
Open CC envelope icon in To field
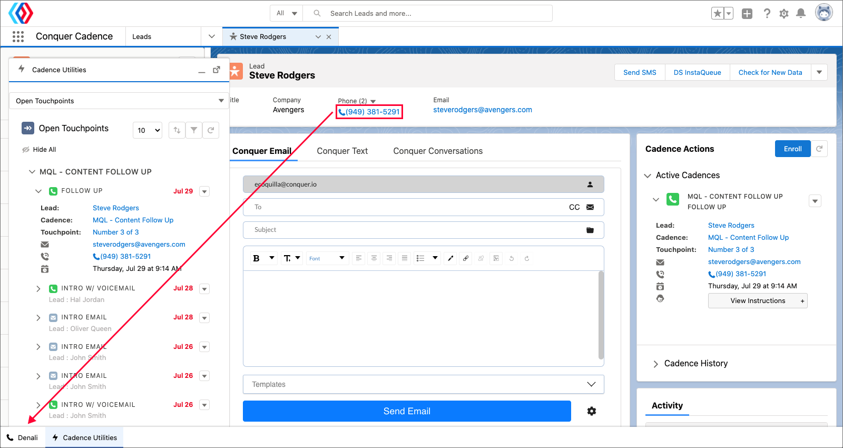click(x=590, y=207)
